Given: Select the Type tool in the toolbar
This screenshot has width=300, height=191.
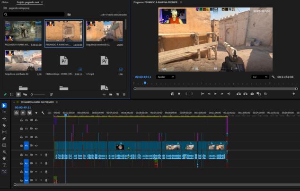Looking at the screenshot, I should (x=4, y=165).
